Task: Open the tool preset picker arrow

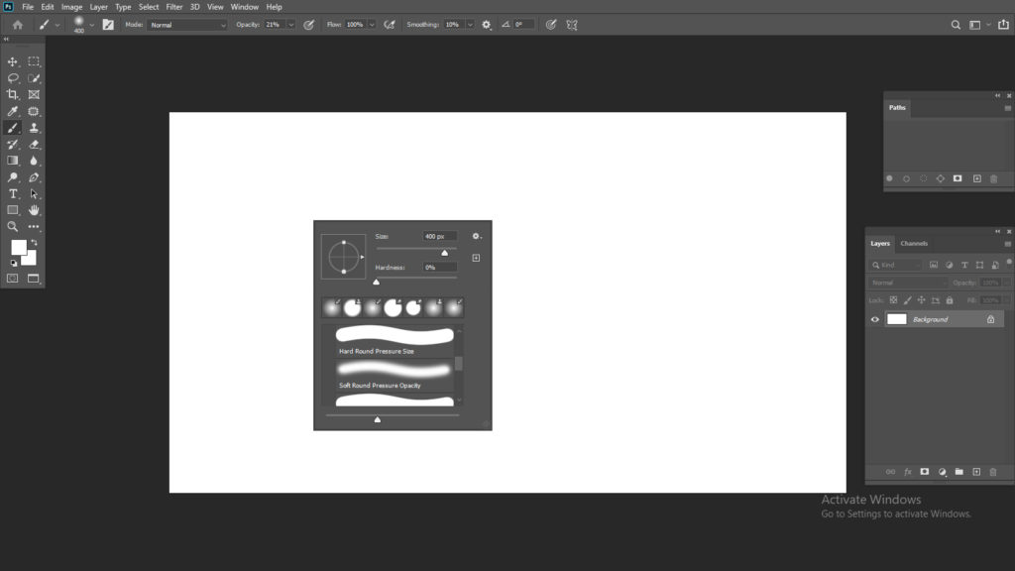Action: tap(57, 25)
